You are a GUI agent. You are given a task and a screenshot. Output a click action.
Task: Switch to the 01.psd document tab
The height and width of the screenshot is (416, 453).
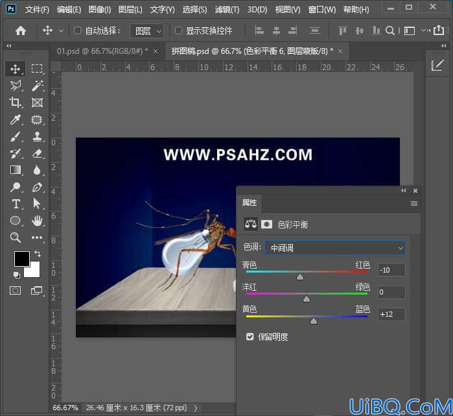pyautogui.click(x=102, y=51)
